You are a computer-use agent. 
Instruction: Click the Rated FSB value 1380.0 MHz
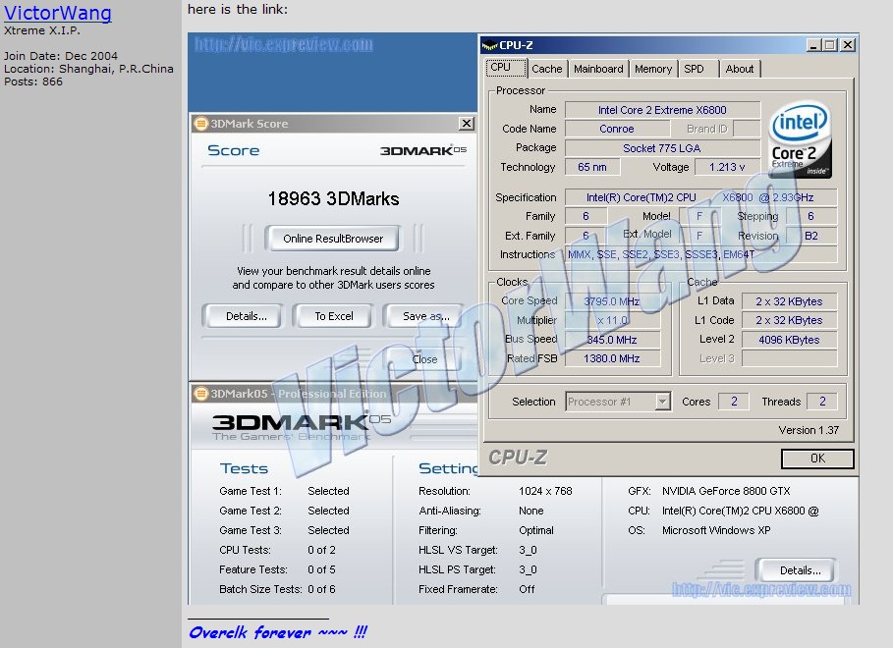612,358
